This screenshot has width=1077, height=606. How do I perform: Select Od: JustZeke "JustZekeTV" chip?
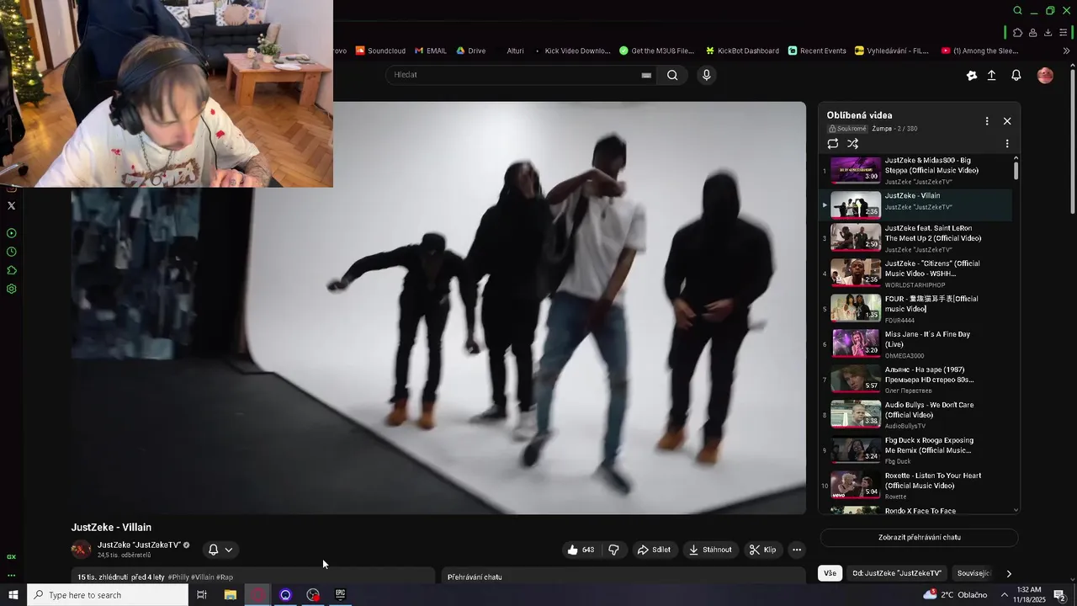pos(896,573)
